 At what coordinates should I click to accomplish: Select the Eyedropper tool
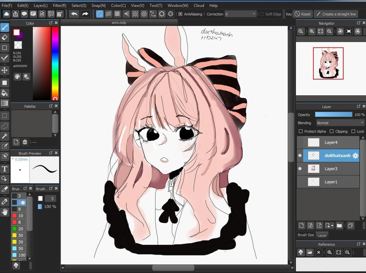pos(5,201)
